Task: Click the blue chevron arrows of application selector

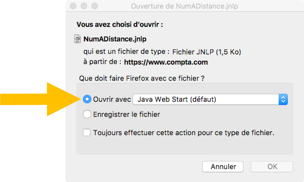Action: point(283,99)
